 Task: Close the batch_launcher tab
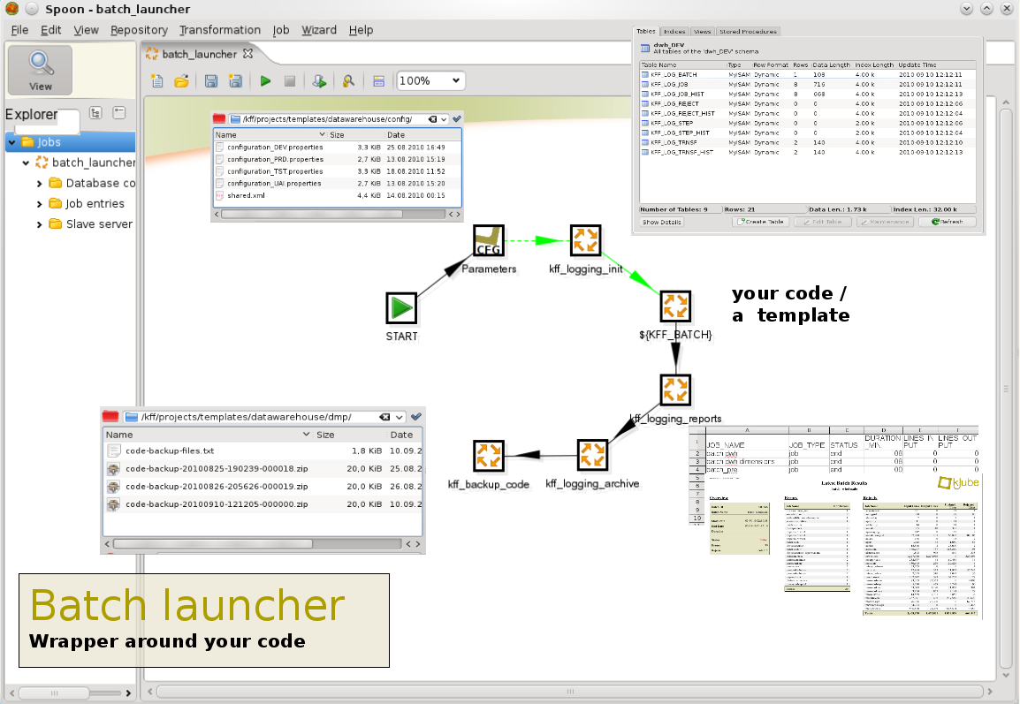[x=247, y=53]
